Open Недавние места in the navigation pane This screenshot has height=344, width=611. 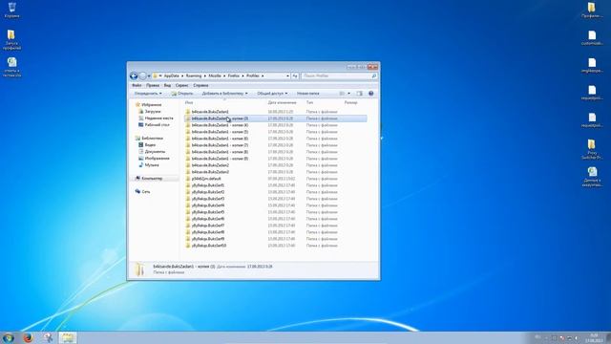[x=158, y=118]
